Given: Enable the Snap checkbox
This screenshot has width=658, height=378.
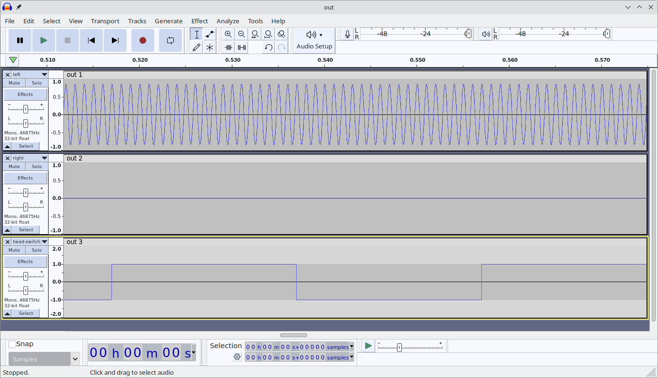Looking at the screenshot, I should coord(12,344).
